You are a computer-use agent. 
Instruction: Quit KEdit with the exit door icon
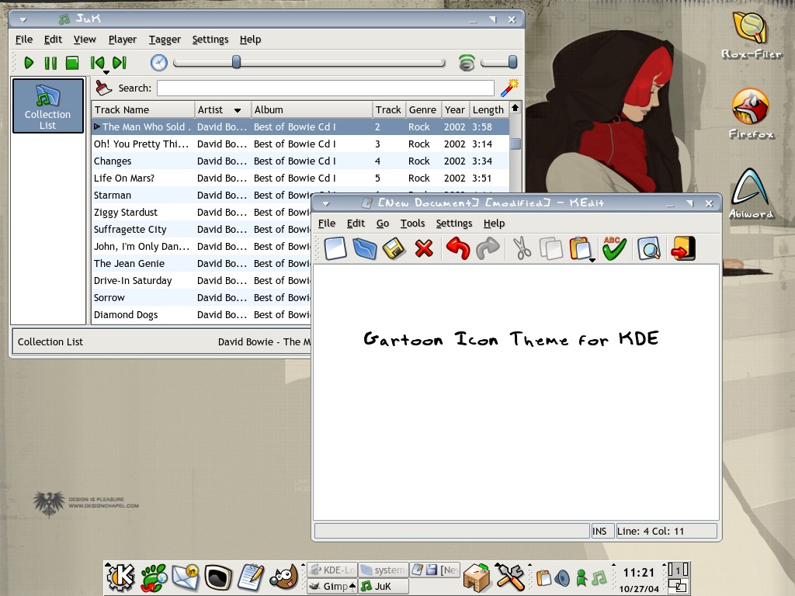[683, 249]
